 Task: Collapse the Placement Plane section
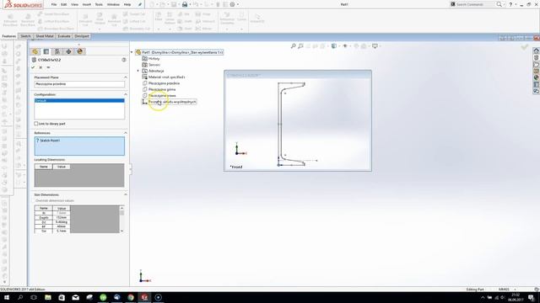point(126,77)
